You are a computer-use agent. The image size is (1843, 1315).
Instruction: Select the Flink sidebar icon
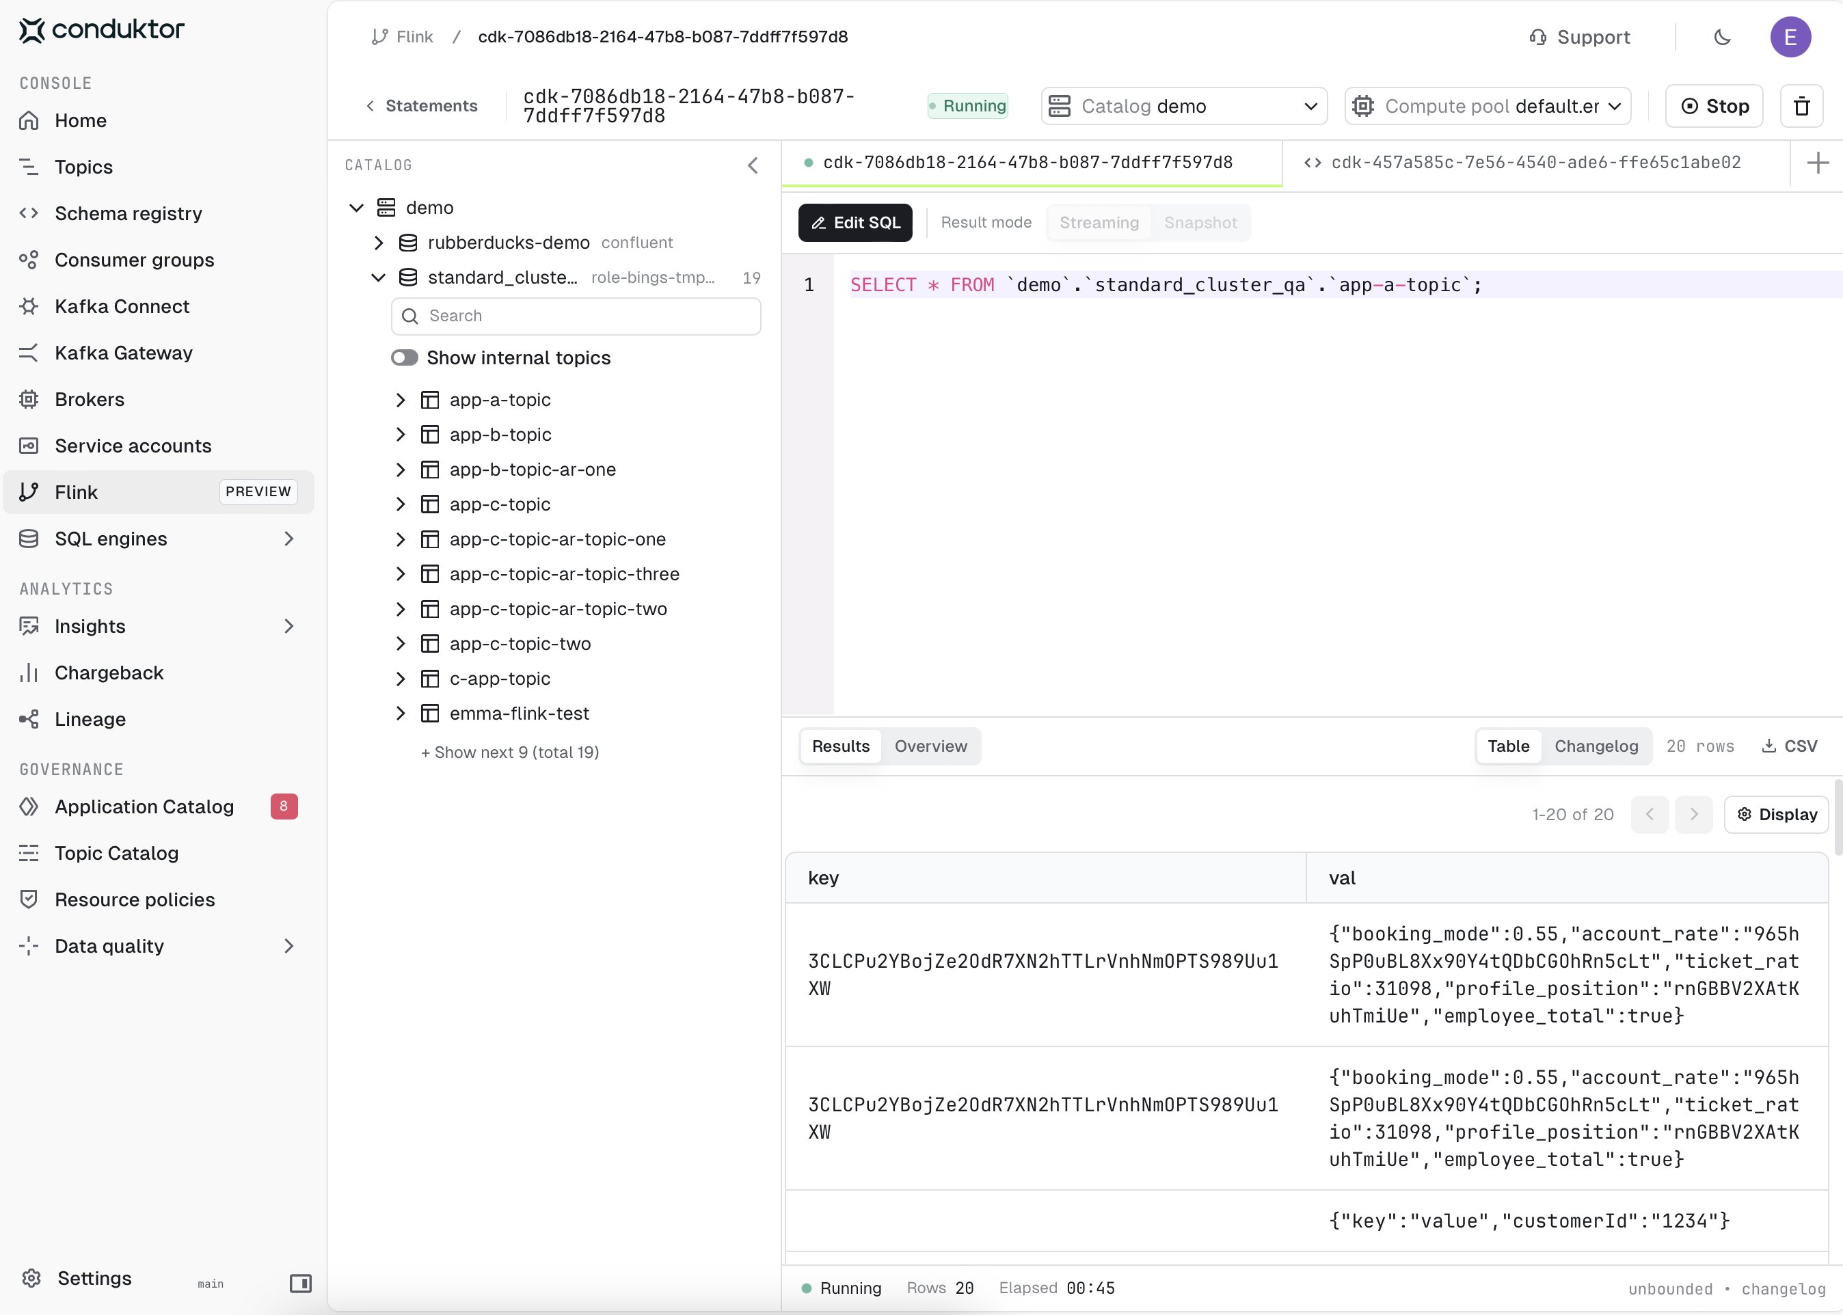[x=29, y=492]
